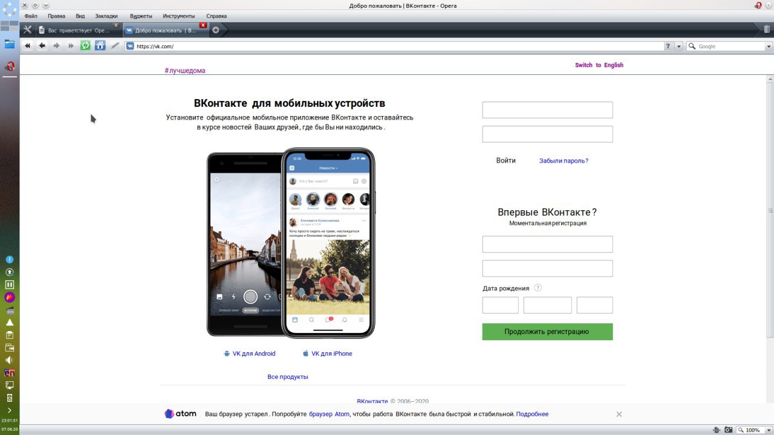Open the 'Все продукты' link

pos(288,377)
